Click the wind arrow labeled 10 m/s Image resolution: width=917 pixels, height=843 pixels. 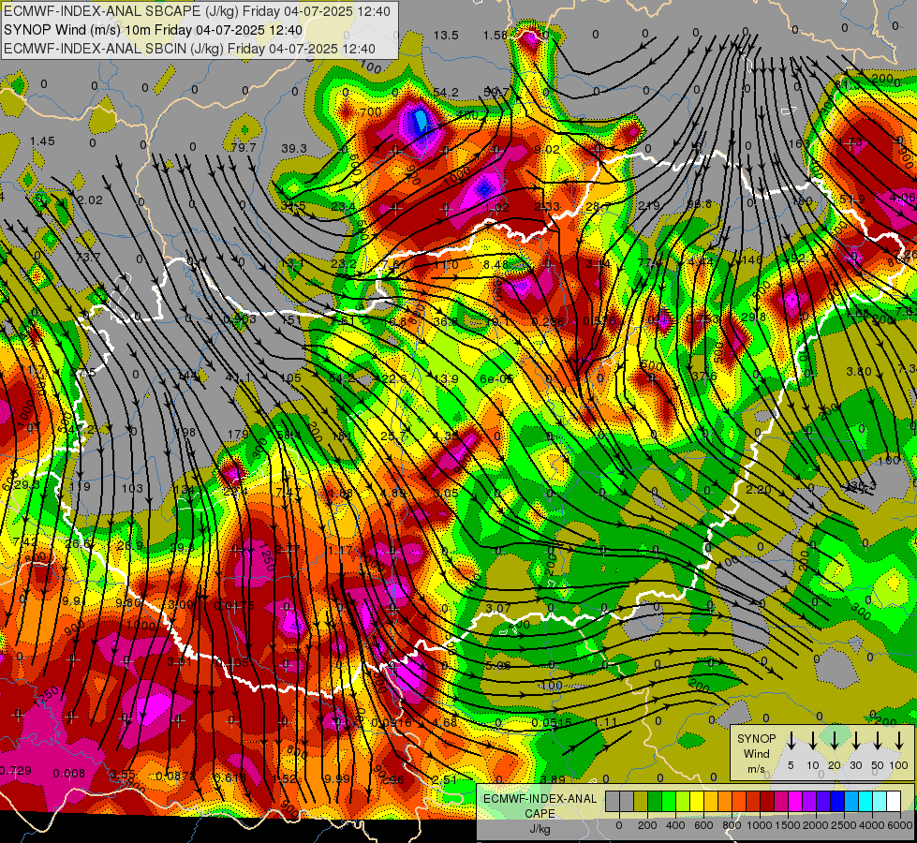(812, 741)
